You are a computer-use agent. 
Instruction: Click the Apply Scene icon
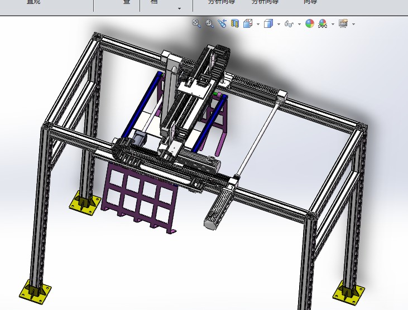point(323,23)
